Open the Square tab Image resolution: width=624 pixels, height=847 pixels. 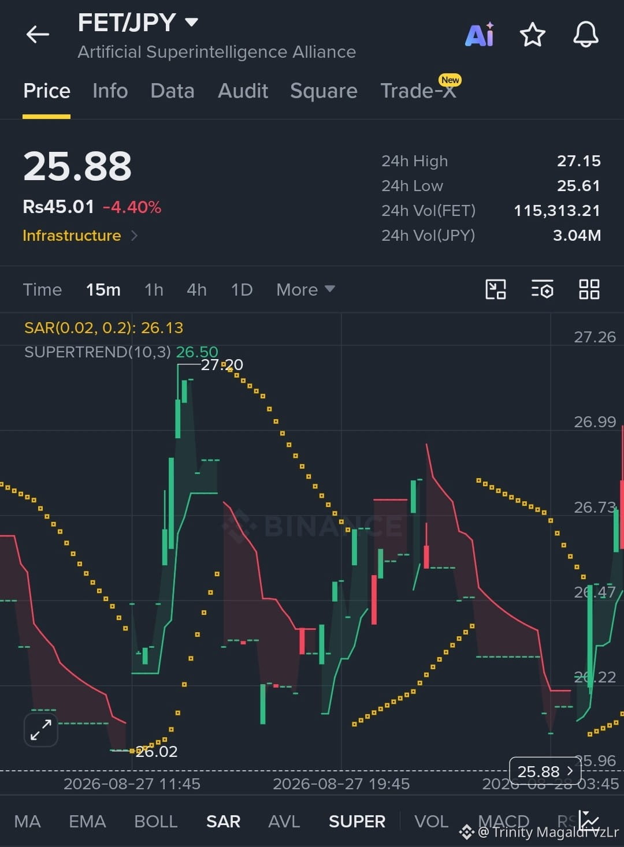click(x=324, y=91)
